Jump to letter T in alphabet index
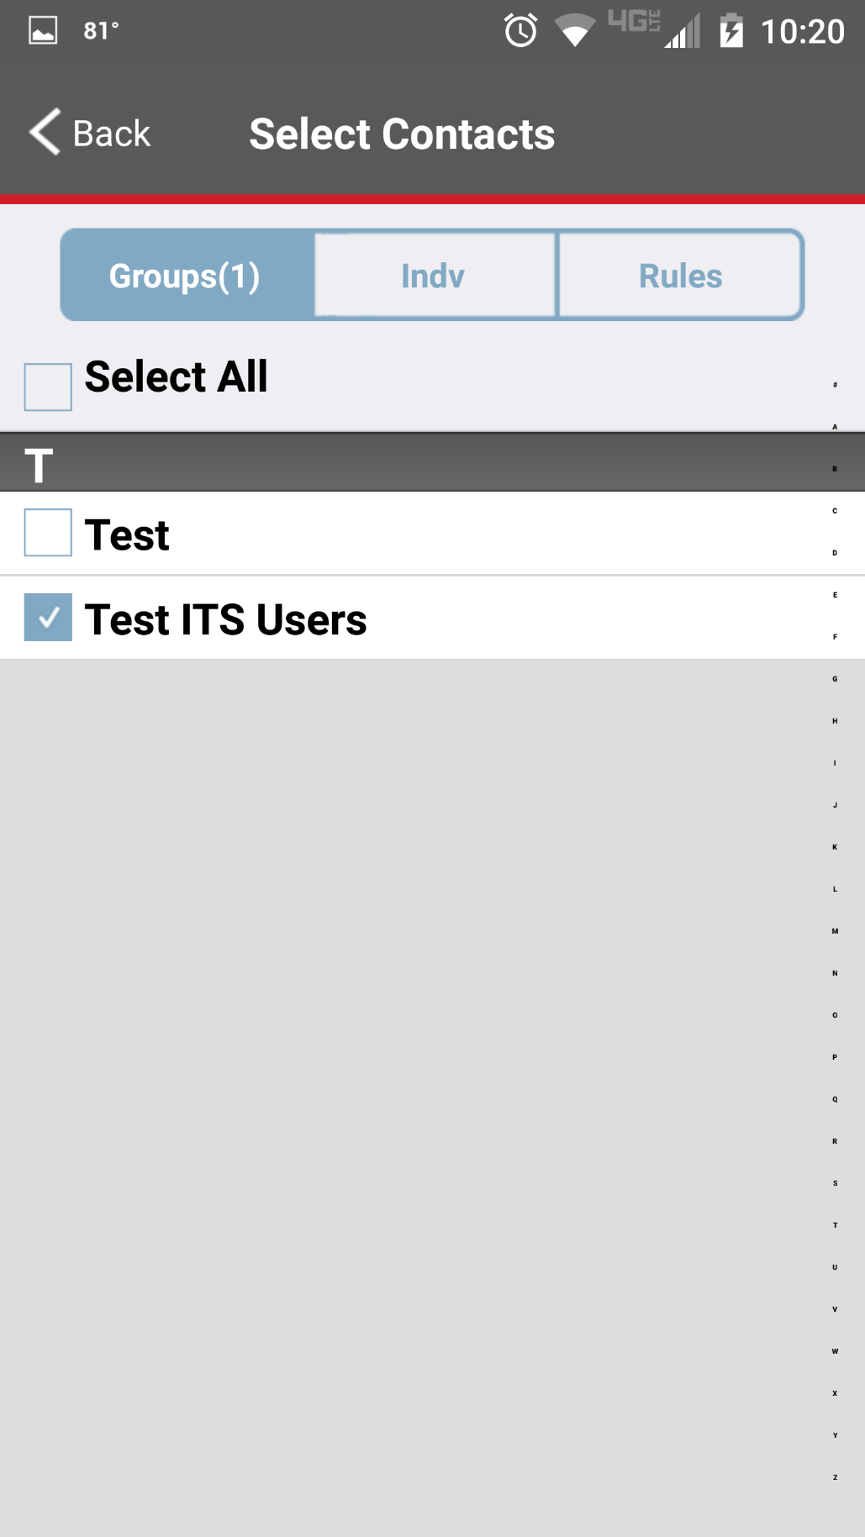 (x=835, y=1225)
